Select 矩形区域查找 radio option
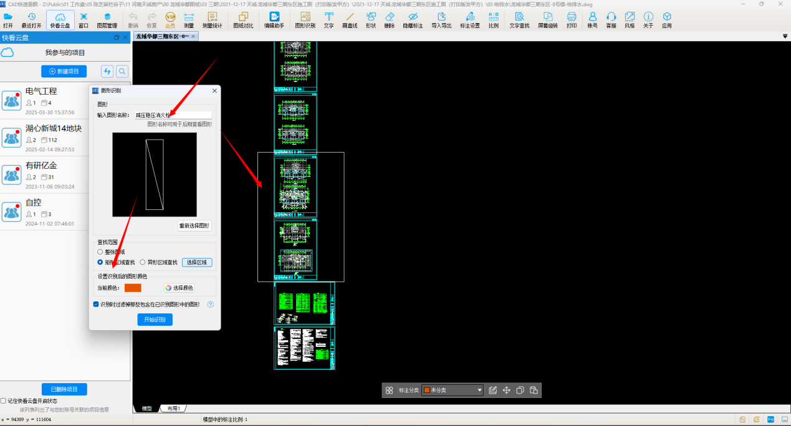This screenshot has width=791, height=426. [x=100, y=262]
